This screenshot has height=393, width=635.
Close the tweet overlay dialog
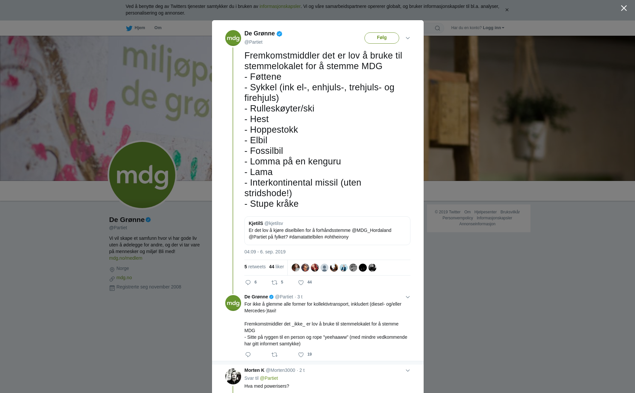click(624, 8)
